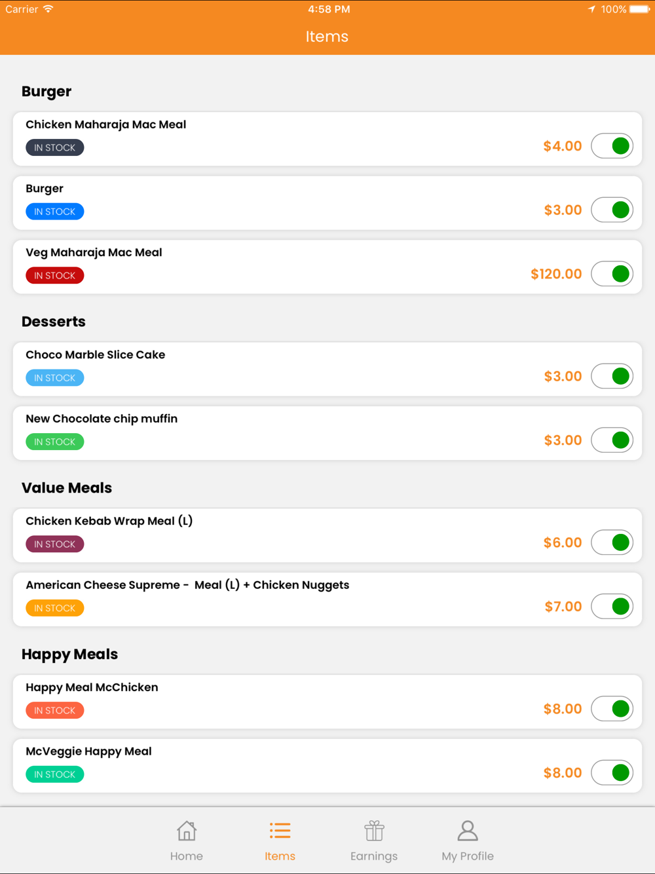
Task: Switch off Chicken Kebab Wrap Meal availability
Action: pyautogui.click(x=612, y=542)
